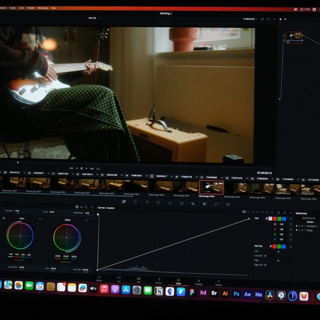Click the Saturation value field
320x320 pixels.
point(22,267)
